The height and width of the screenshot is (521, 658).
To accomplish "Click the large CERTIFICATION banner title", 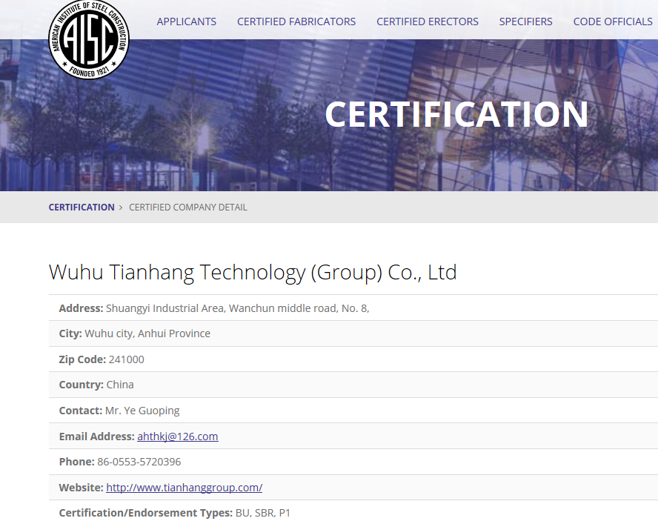I will 456,114.
